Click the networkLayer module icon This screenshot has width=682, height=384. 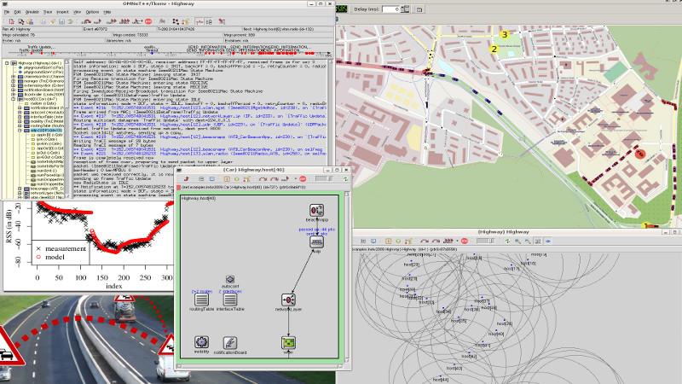click(288, 300)
